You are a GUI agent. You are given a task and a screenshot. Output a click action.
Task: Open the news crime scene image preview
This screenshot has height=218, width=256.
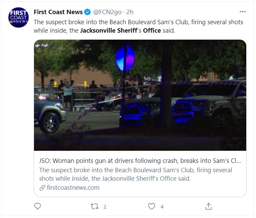coord(140,95)
